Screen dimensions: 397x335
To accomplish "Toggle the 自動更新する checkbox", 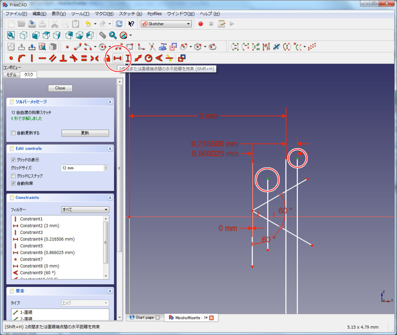I will [x=13, y=133].
